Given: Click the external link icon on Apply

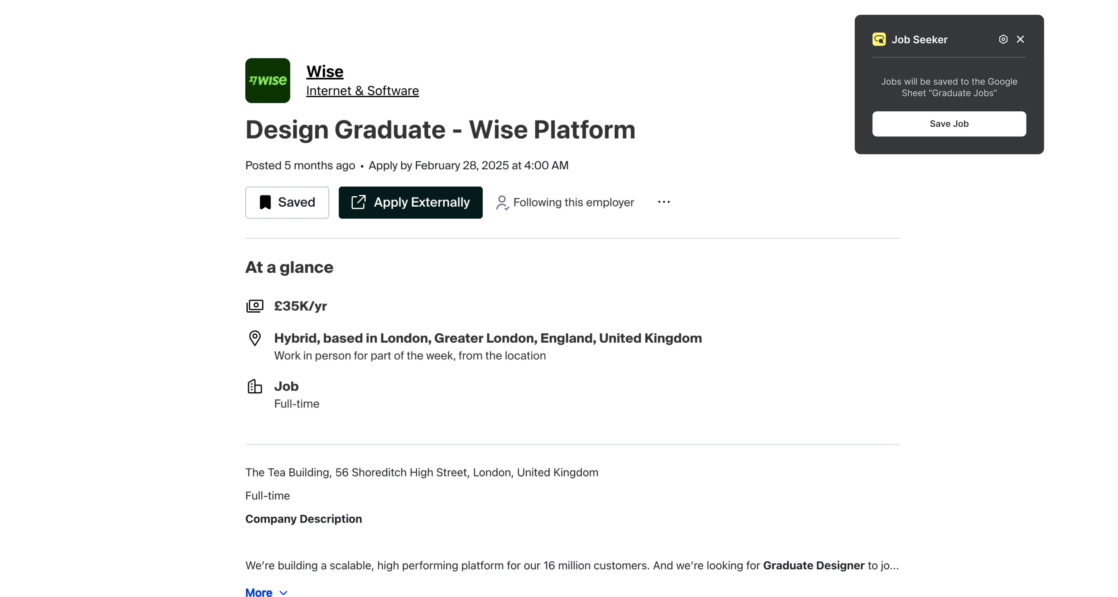Looking at the screenshot, I should [x=358, y=202].
